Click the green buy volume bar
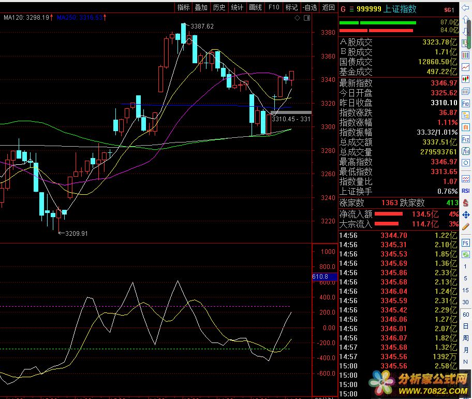The height and width of the screenshot is (399, 472). pyautogui.click(x=377, y=23)
